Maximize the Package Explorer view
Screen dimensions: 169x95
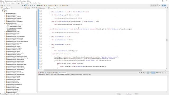pos(36,8)
